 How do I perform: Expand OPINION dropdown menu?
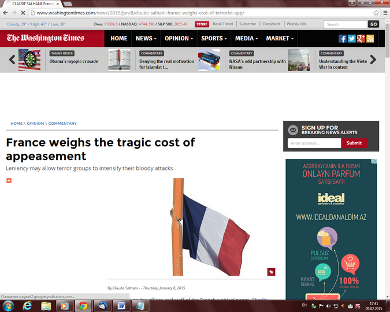pyautogui.click(x=179, y=39)
